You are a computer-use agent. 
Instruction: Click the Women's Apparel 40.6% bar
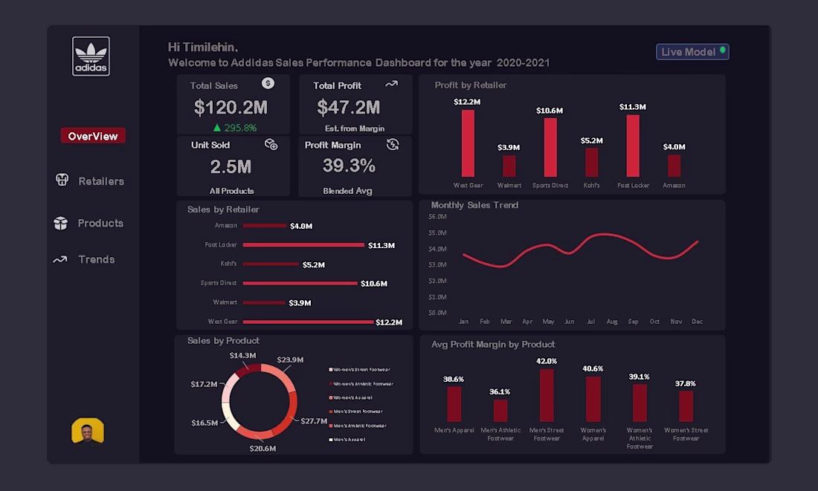coord(593,400)
